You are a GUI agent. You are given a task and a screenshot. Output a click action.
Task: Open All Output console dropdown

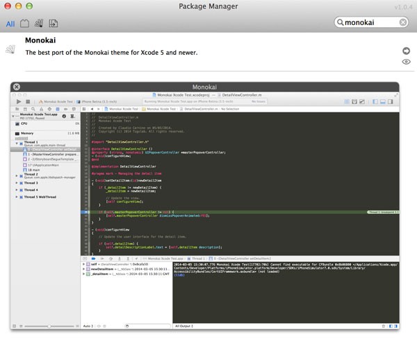pyautogui.click(x=184, y=326)
